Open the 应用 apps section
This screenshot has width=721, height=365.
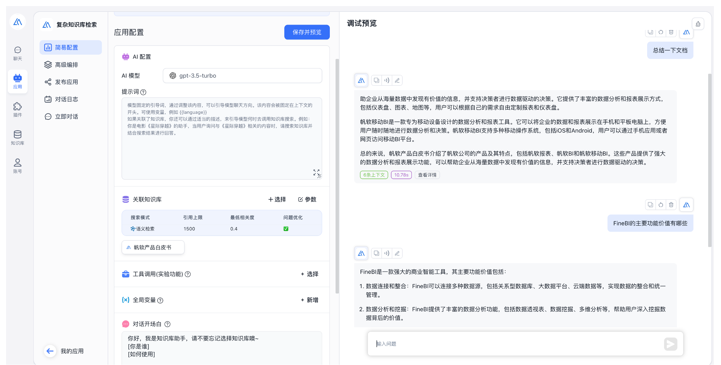click(18, 82)
